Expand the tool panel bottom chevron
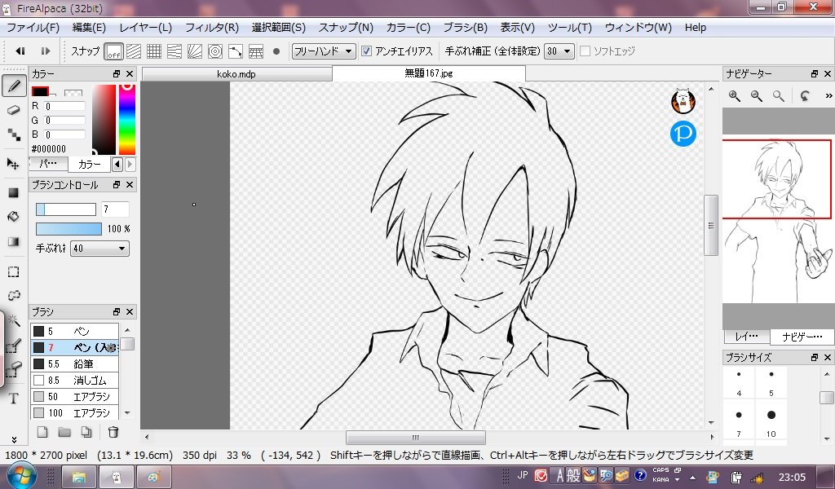835x489 pixels. [x=14, y=439]
